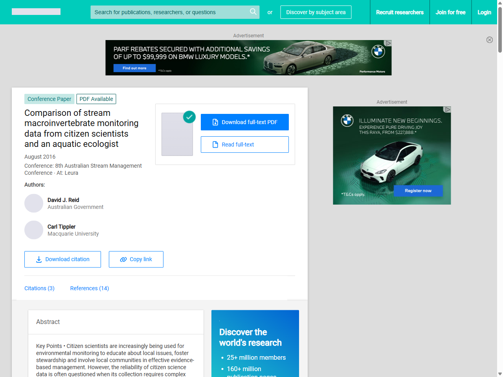Open Carl Tippler's avatar
This screenshot has width=503, height=377.
point(34,230)
